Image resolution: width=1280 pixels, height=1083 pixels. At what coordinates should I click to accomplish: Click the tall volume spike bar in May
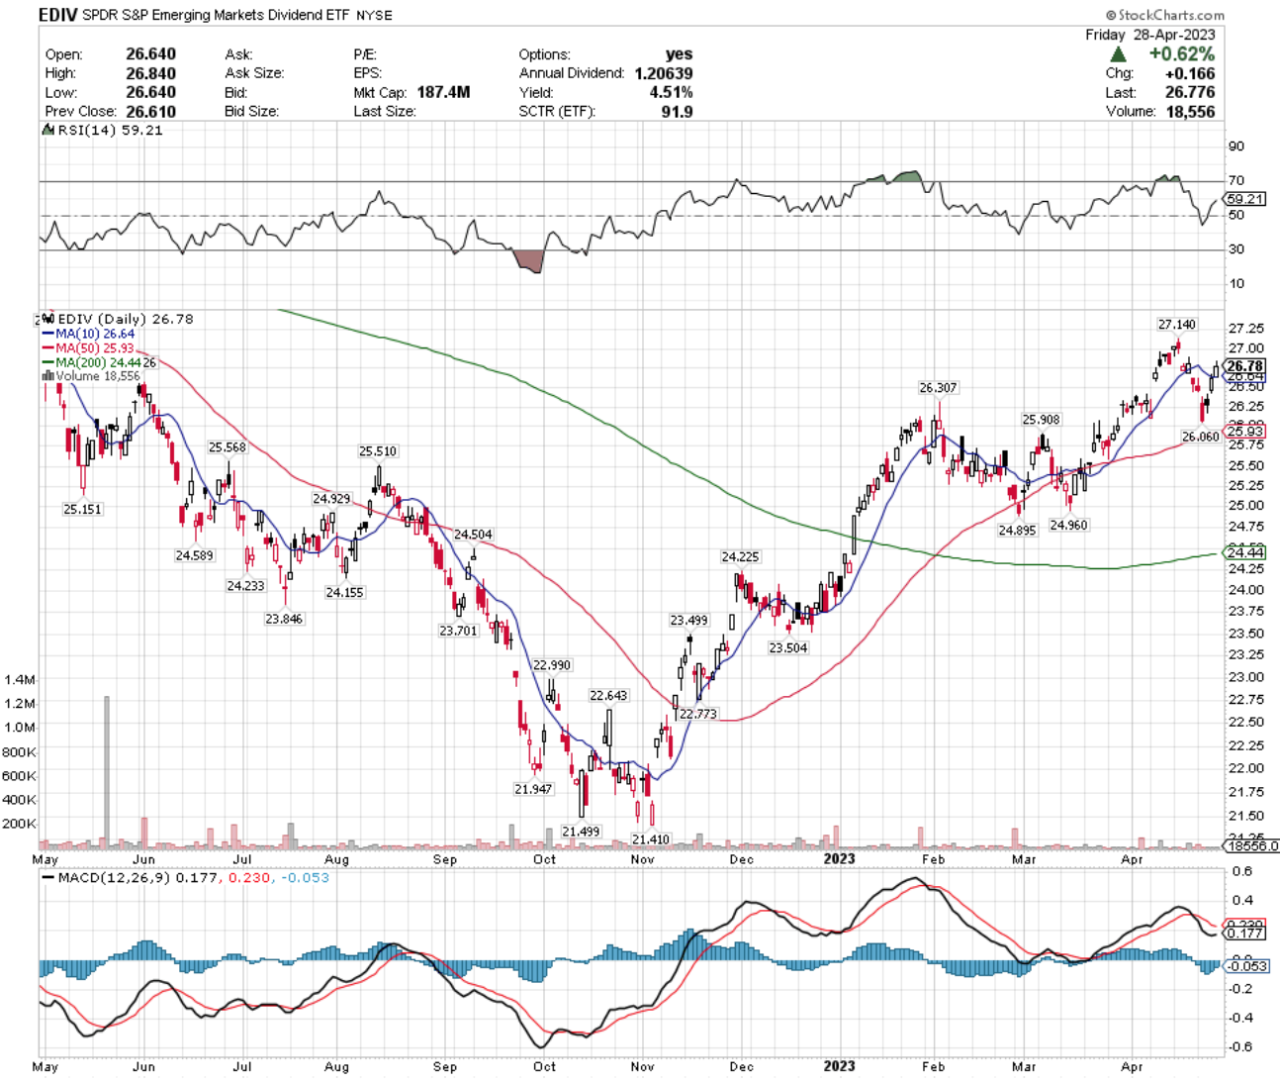107,770
